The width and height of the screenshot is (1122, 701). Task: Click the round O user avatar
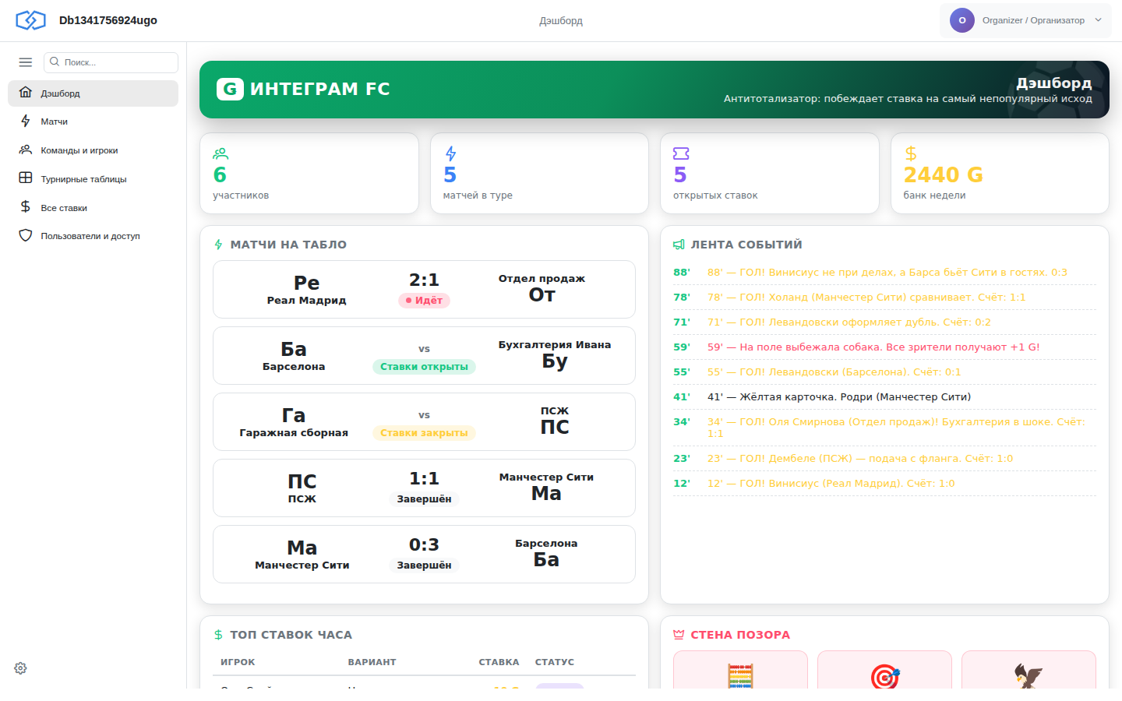pyautogui.click(x=962, y=20)
